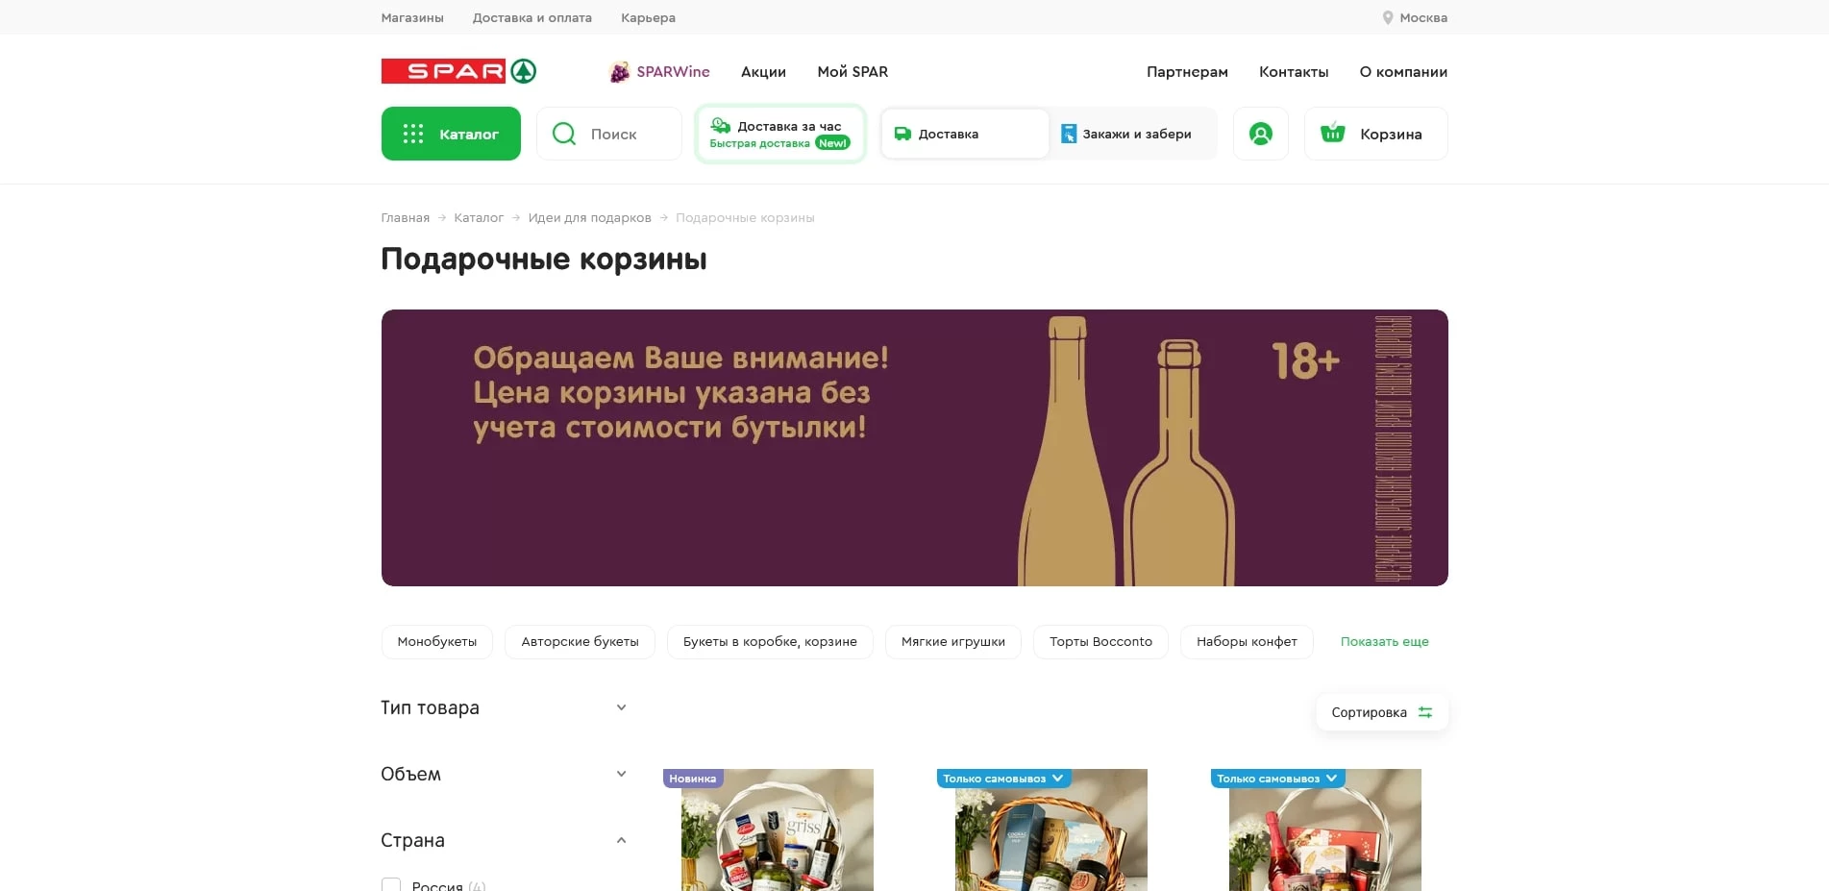Open the Акции menu item
Viewport: 1829px width, 891px height.
coord(762,71)
